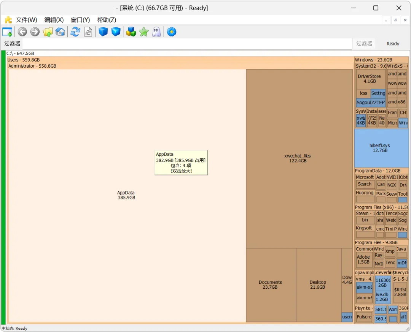Viewport: 411px width, 332px height.
Task: Click the blue flower donate icon
Action: point(171,32)
